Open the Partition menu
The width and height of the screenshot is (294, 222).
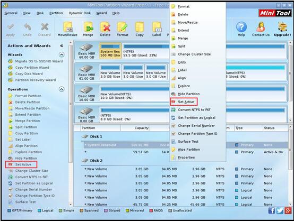point(56,13)
